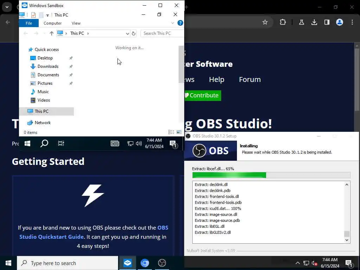
Task: Open the Computer ribbon tab
Action: (53, 23)
